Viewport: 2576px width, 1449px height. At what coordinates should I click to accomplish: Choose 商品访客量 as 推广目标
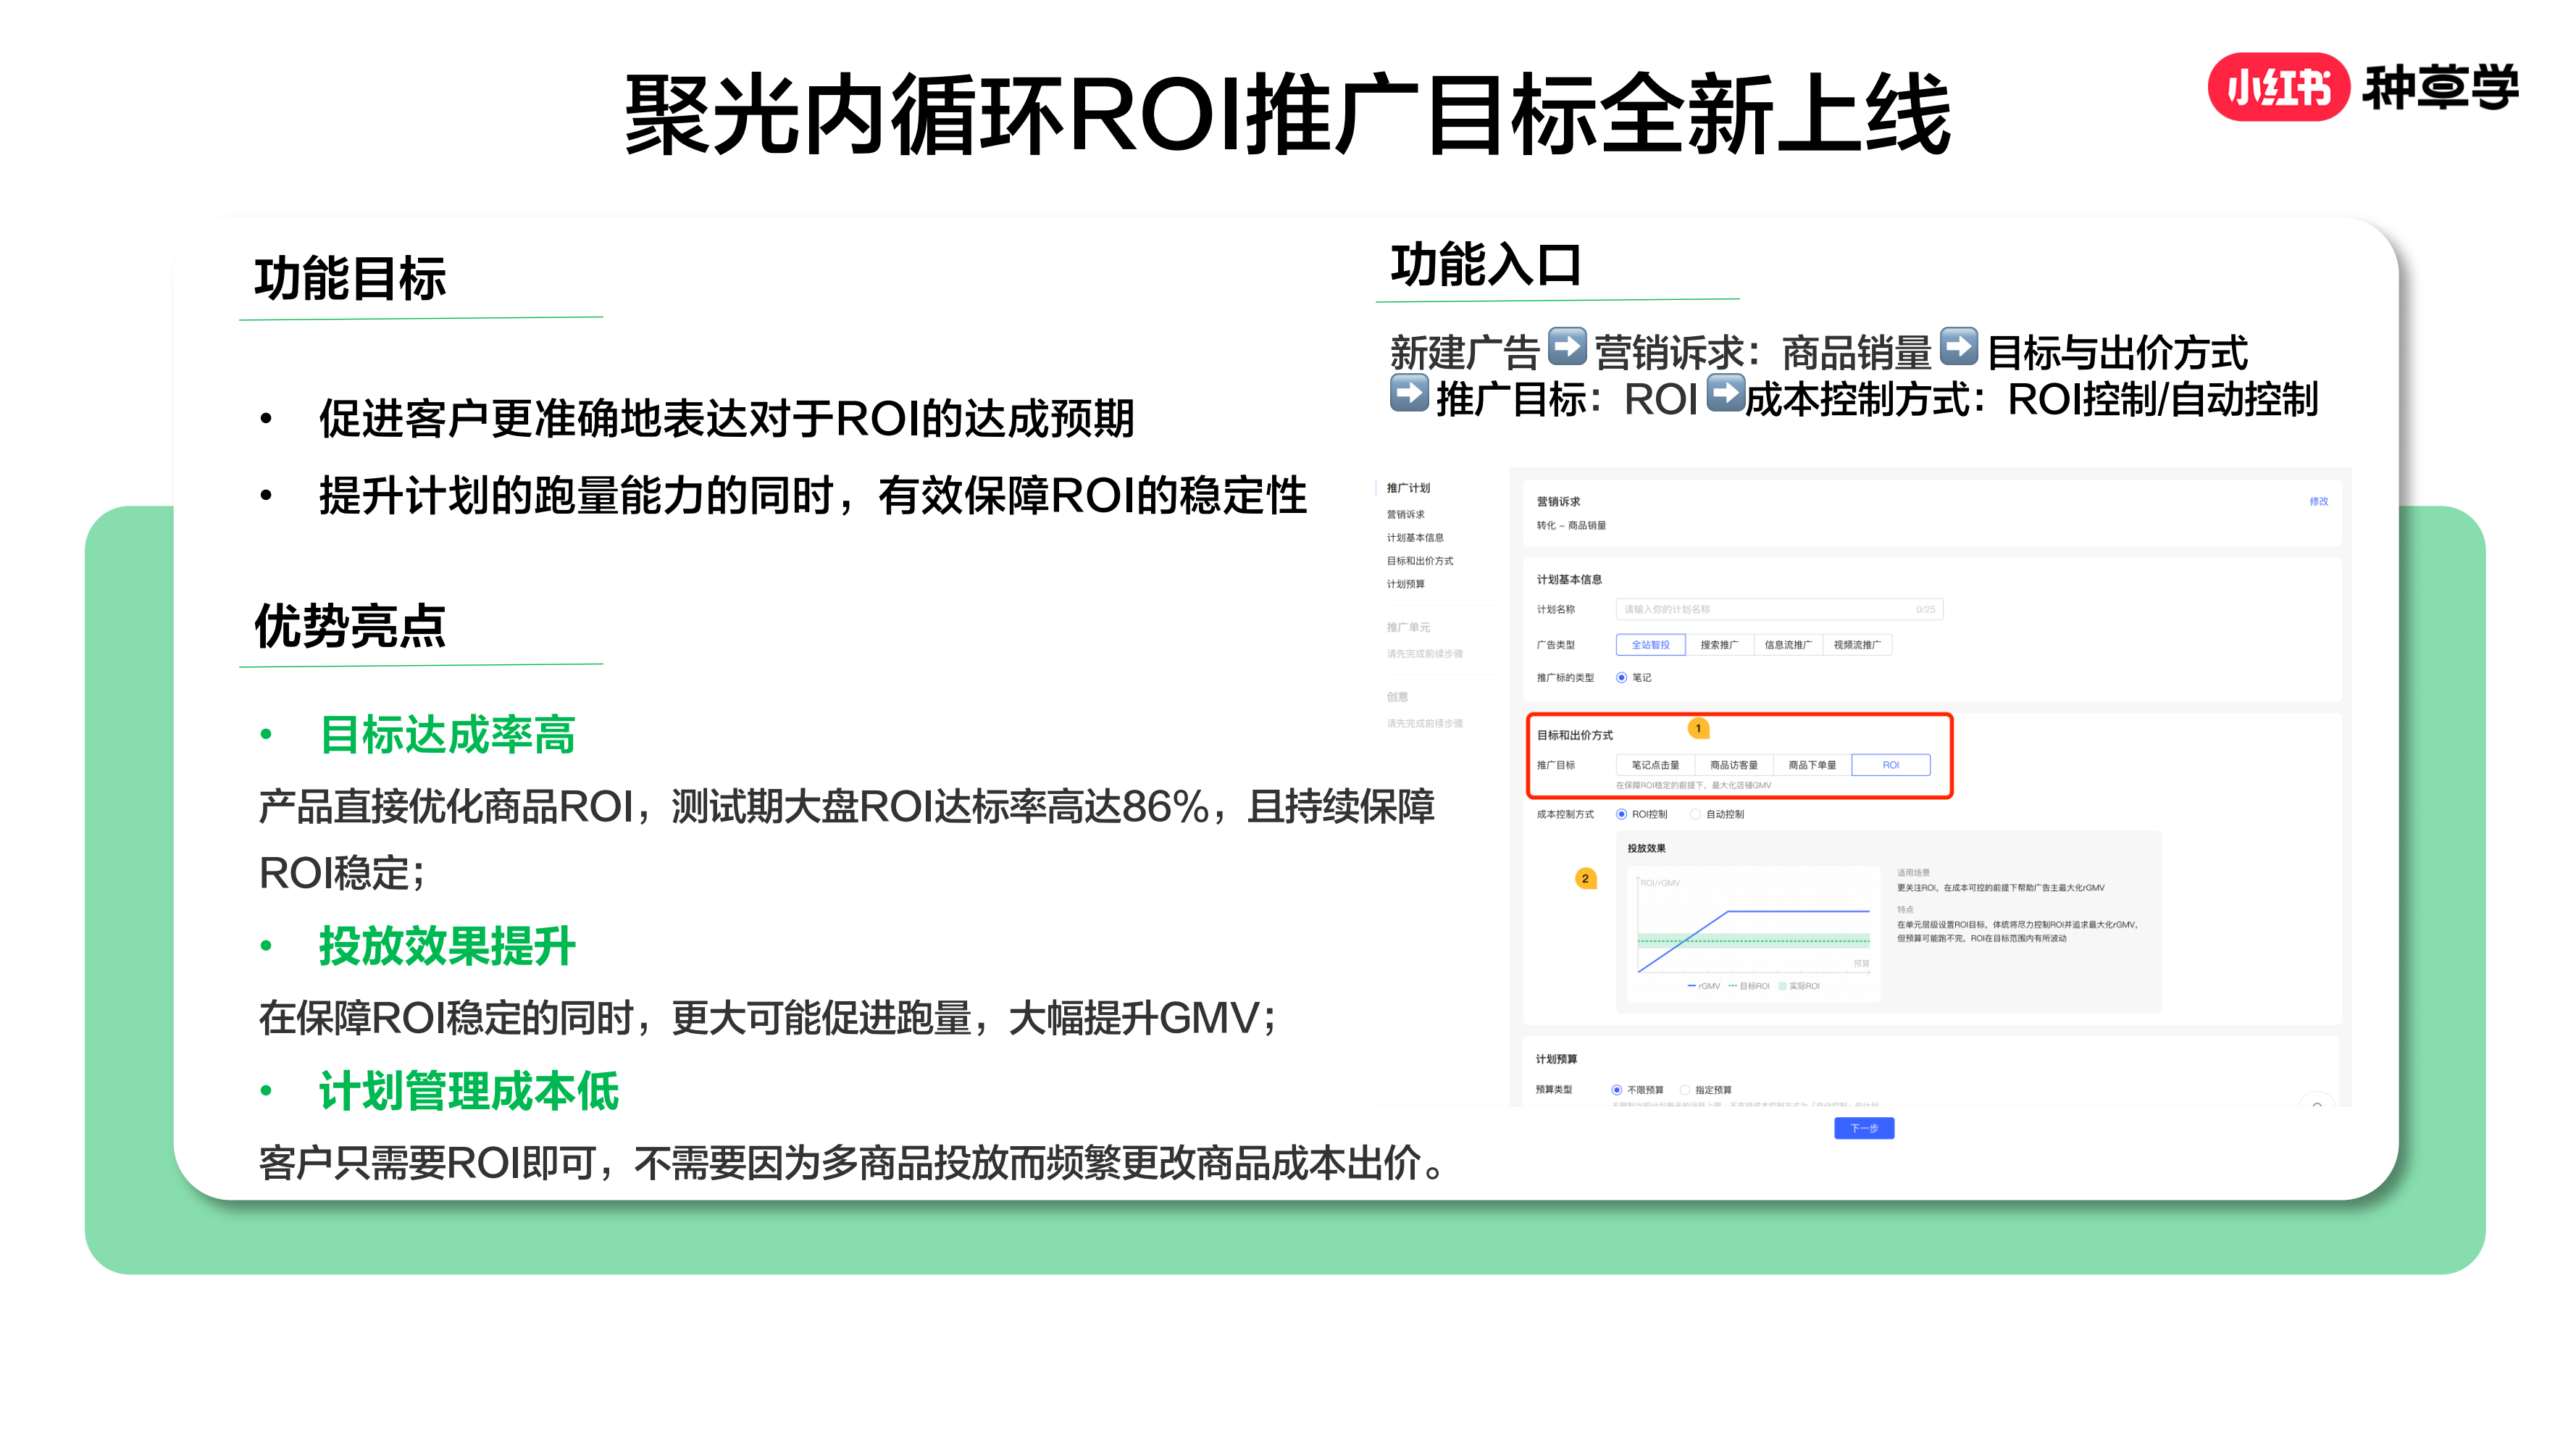[x=1733, y=765]
